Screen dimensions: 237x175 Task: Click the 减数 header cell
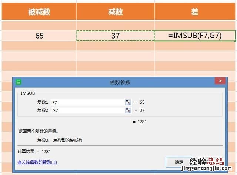tap(115, 12)
